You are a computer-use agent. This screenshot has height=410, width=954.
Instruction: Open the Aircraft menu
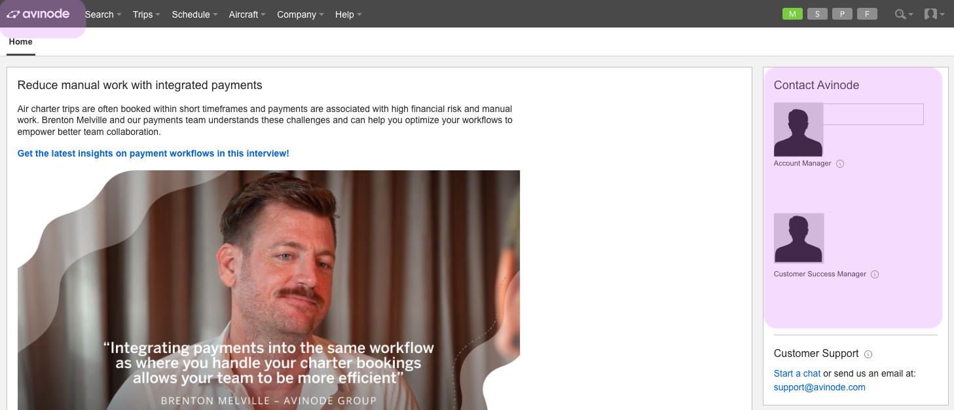(248, 14)
